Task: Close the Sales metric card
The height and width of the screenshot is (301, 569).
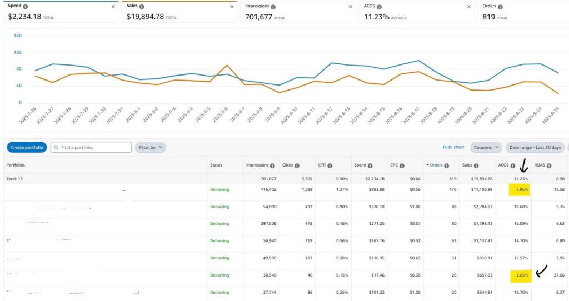Action: [x=232, y=7]
